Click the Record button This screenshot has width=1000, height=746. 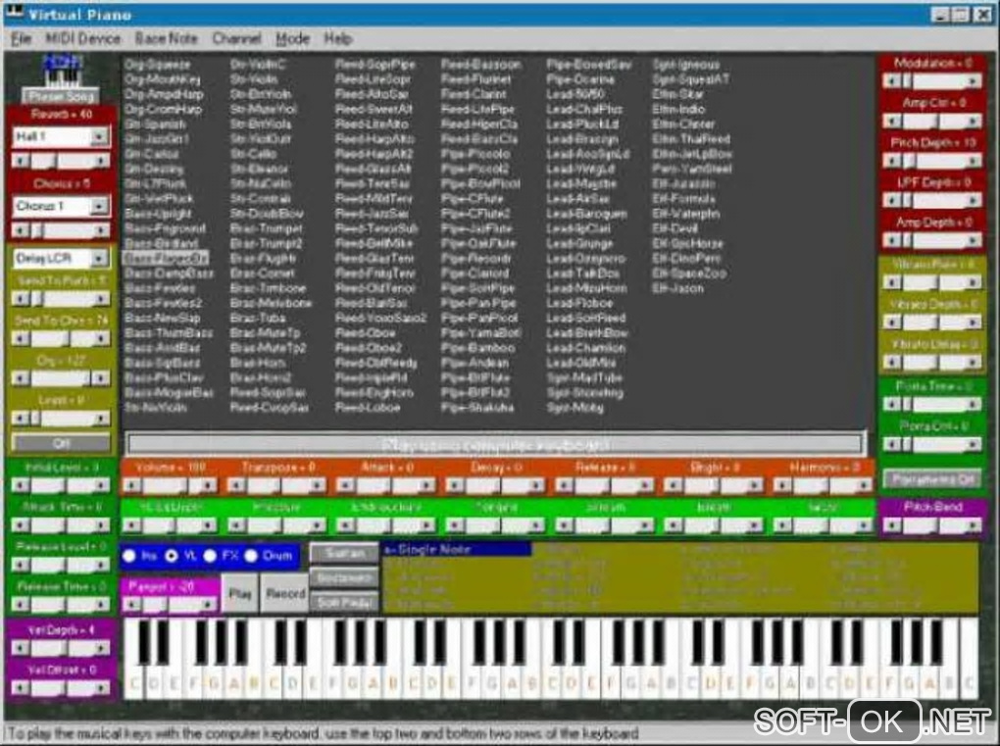pos(285,594)
